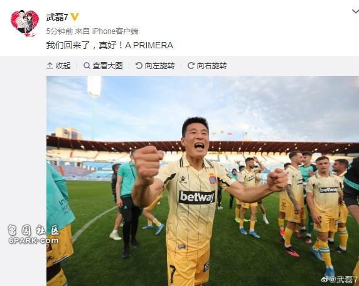The image size is (359, 286).
Task: Click the A PRIMERA text in post
Action: click(149, 45)
